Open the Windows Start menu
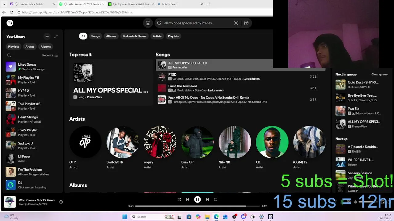The width and height of the screenshot is (394, 221). [x=125, y=217]
